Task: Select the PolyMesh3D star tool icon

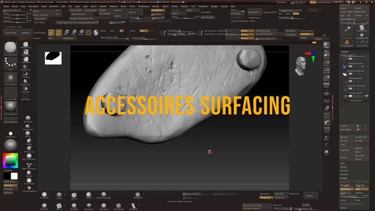Action: [362, 36]
